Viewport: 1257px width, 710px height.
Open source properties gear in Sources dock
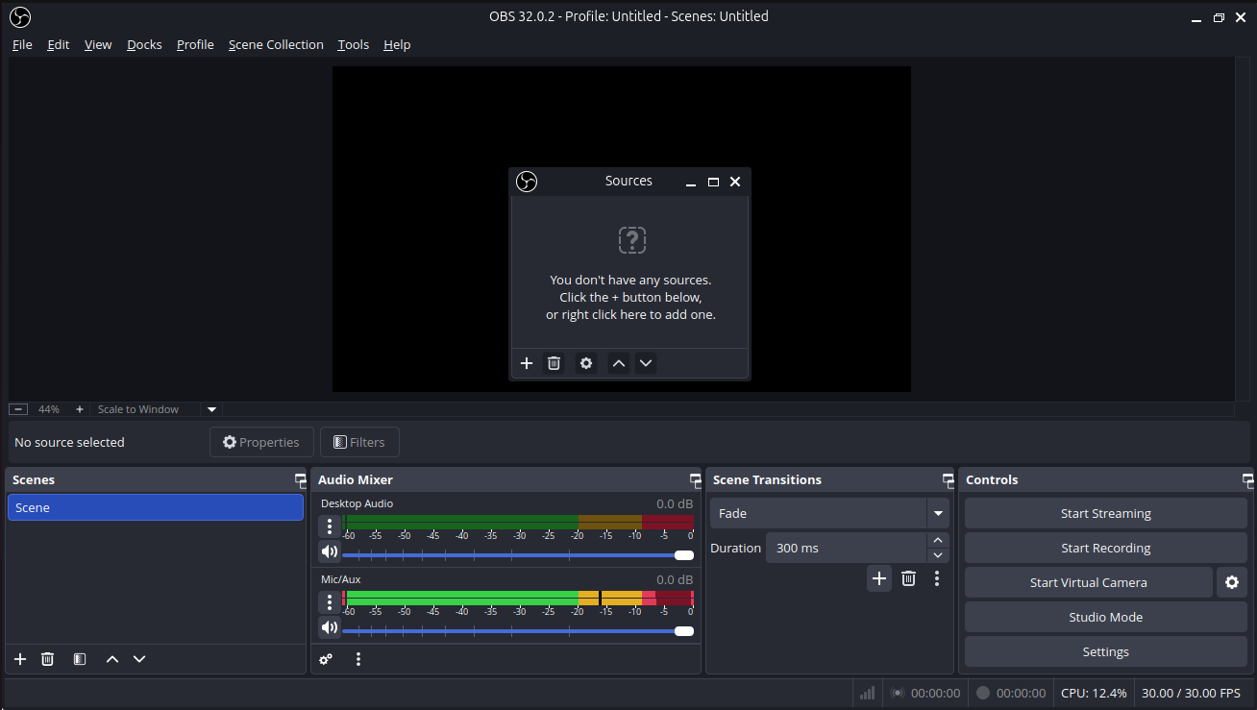[586, 363]
